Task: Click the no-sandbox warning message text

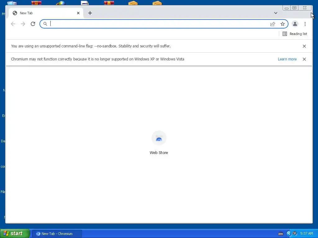Action: click(x=91, y=46)
